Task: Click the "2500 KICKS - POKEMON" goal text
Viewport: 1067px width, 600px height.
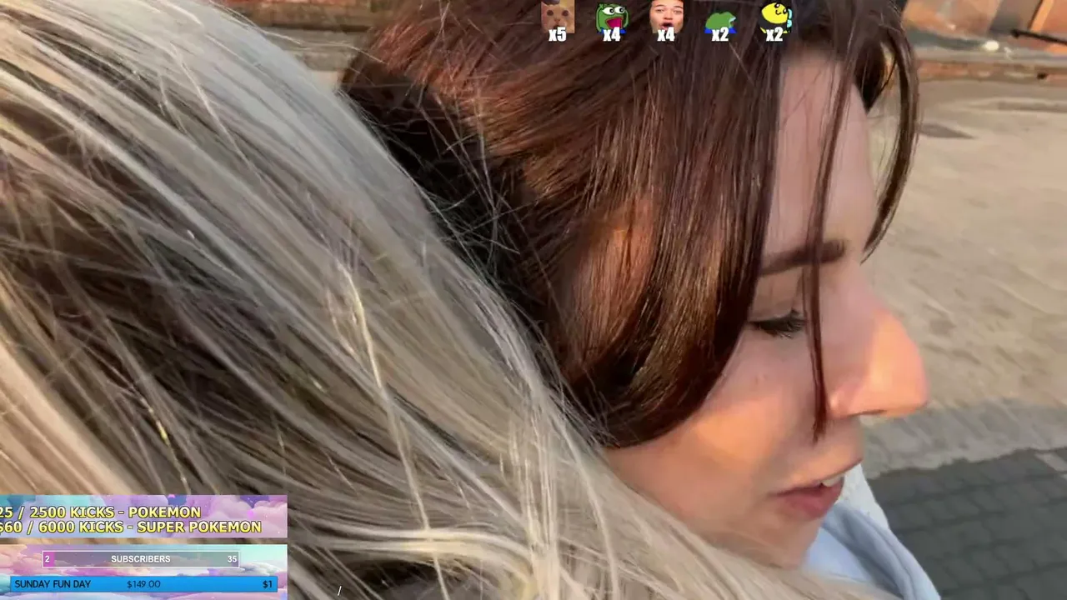Action: point(115,512)
